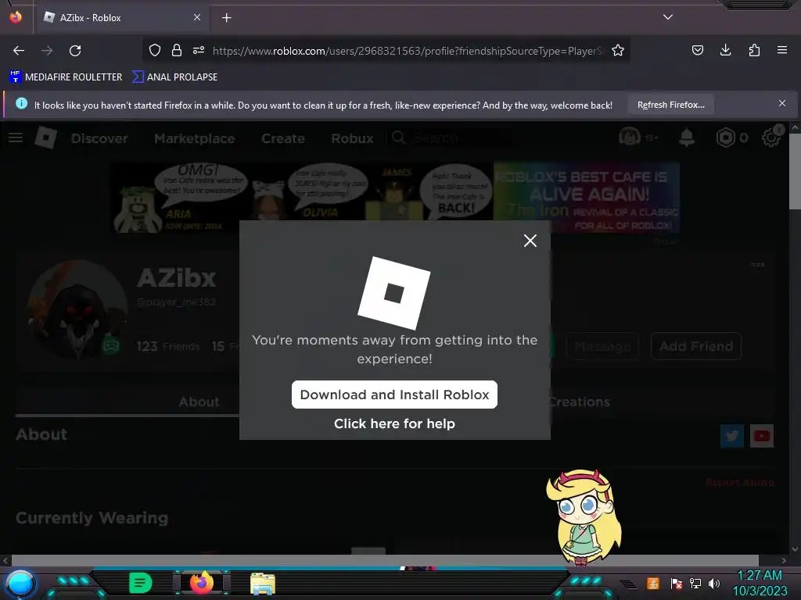Click the Message button

pos(602,346)
